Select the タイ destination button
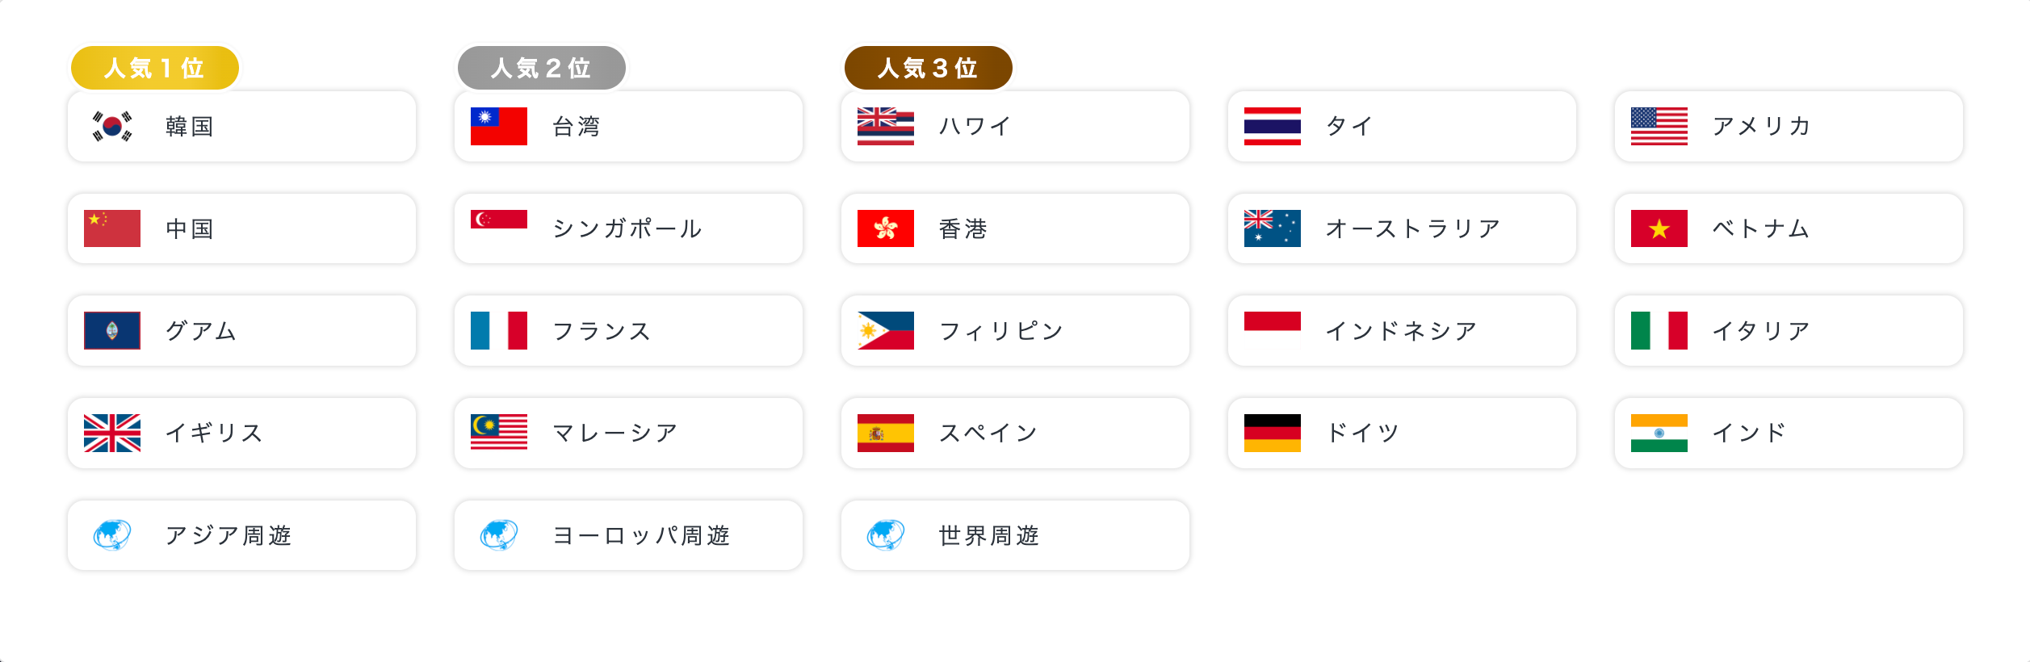2030x662 pixels. click(x=1402, y=127)
